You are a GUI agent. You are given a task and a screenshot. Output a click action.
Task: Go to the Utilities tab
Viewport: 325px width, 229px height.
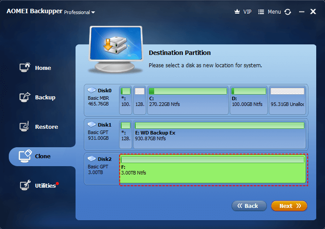(x=45, y=185)
